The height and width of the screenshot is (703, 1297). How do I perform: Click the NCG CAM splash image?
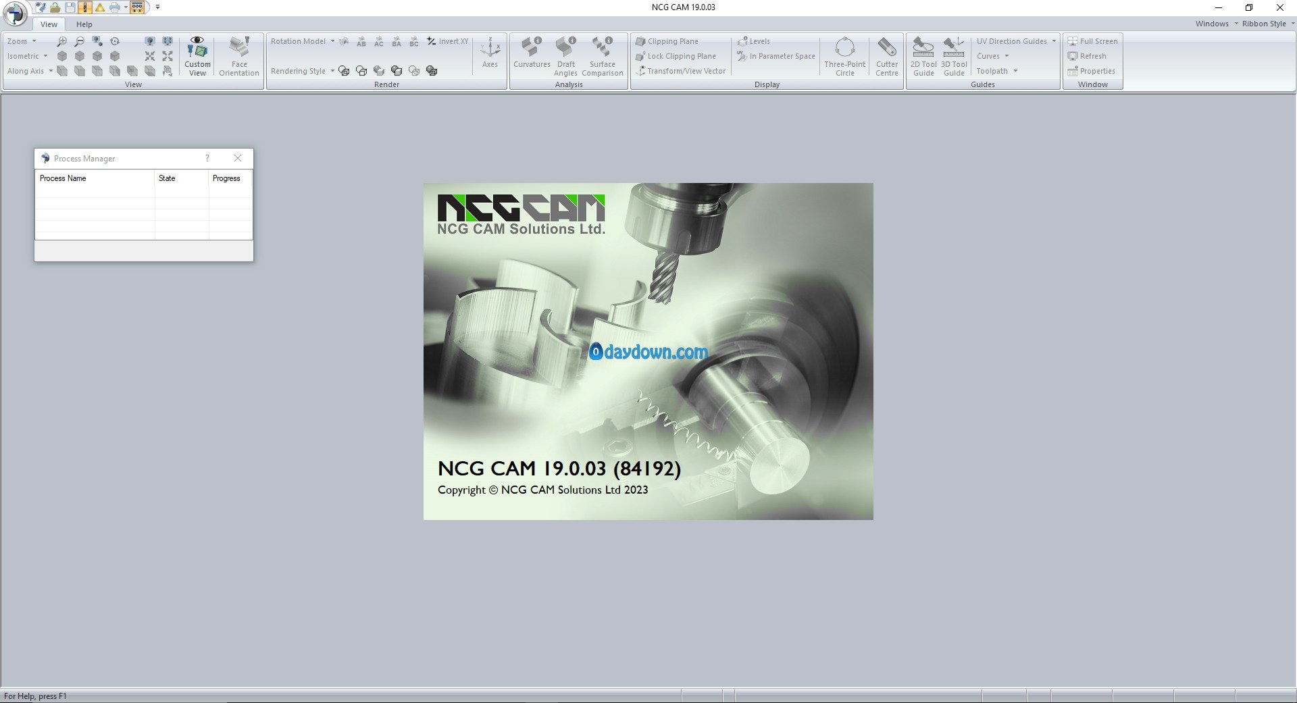pos(648,351)
